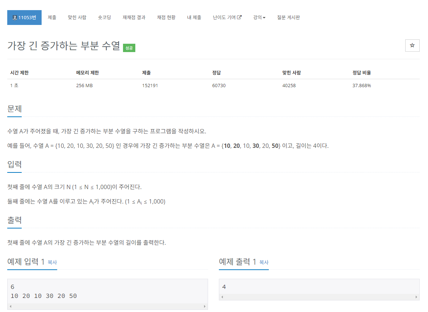Copy 예제 출력 1 via 복사 link
Image resolution: width=428 pixels, height=312 pixels.
[x=264, y=262]
